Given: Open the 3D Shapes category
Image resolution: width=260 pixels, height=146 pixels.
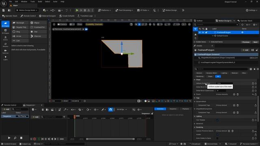Looking at the screenshot, I should coord(5,31).
